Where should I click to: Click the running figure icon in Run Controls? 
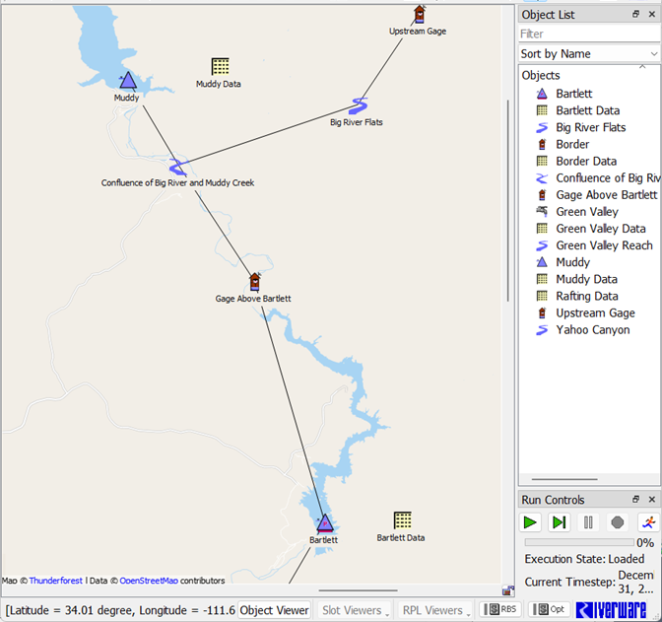tap(647, 522)
